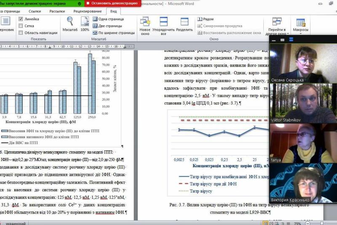Click legend entry 'Дія ВВС на ПТП'

[x=19, y=143]
